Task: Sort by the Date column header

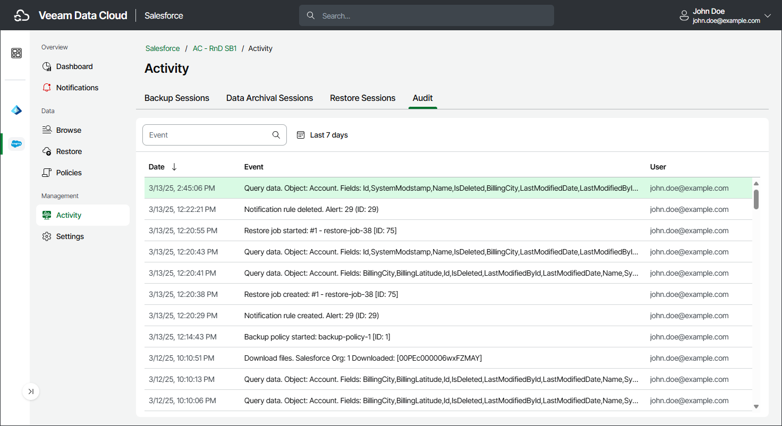Action: point(157,167)
